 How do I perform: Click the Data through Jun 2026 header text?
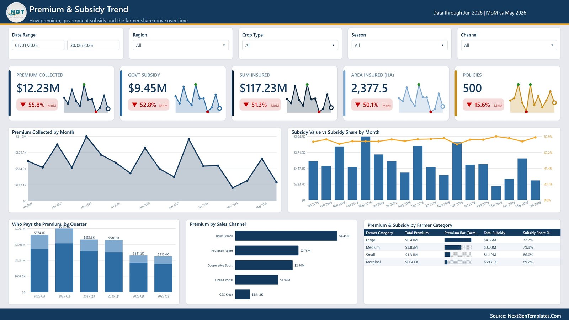pos(480,13)
